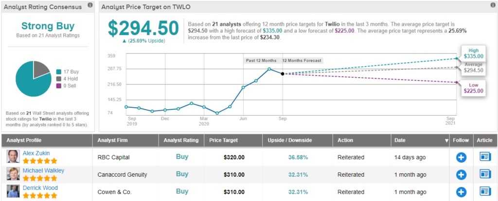Sort table by Date column arrow
This screenshot has height=201, width=498.
click(446, 141)
